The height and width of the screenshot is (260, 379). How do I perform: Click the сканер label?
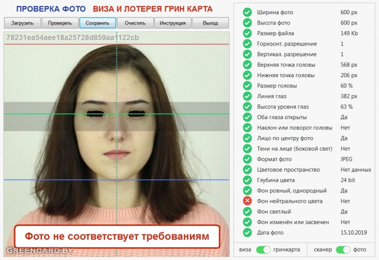click(323, 250)
